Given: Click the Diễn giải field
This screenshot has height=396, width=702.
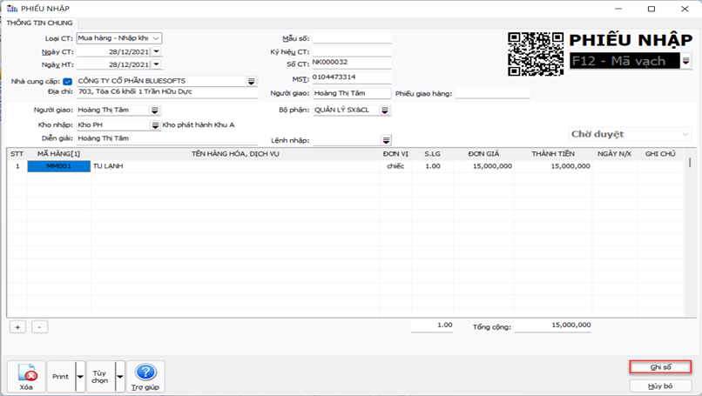Looking at the screenshot, I should pyautogui.click(x=167, y=138).
